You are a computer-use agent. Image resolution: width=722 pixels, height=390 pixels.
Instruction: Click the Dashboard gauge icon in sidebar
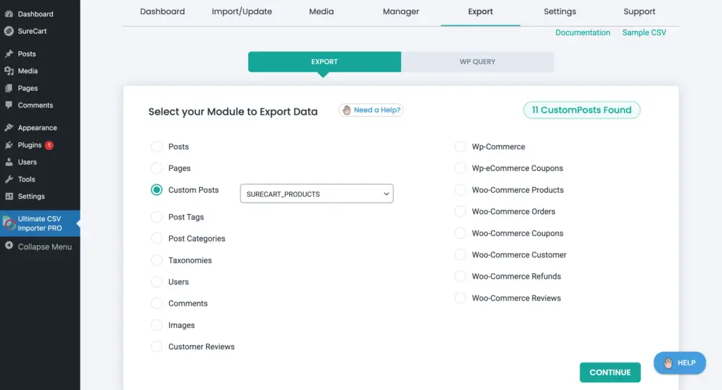[8, 14]
